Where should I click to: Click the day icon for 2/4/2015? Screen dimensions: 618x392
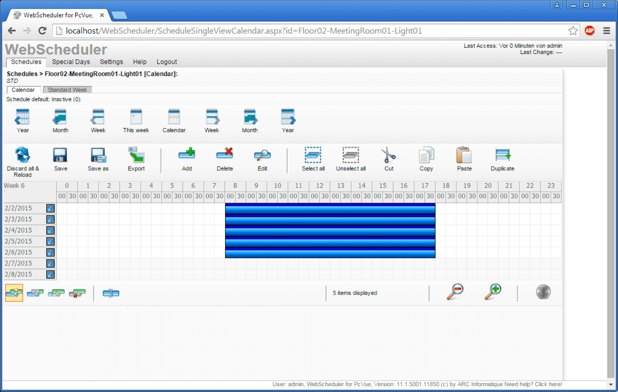[x=51, y=230]
